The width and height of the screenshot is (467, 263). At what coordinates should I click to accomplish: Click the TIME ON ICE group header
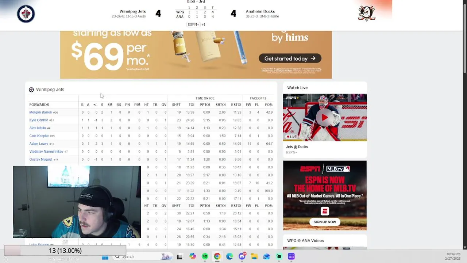pyautogui.click(x=205, y=98)
